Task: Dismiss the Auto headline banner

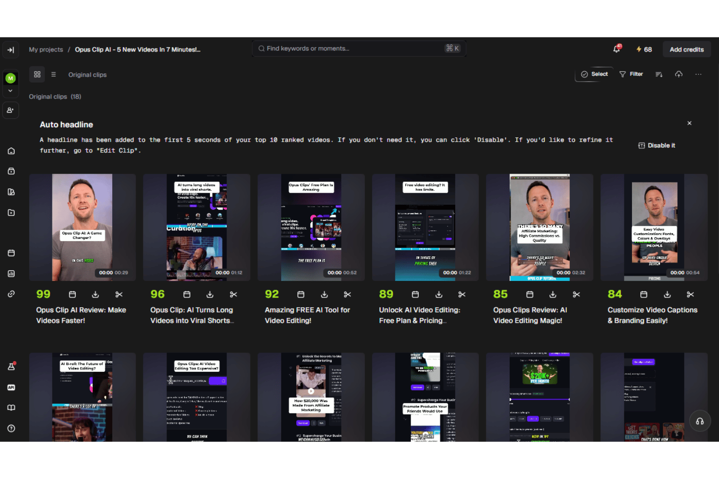Action: point(689,123)
